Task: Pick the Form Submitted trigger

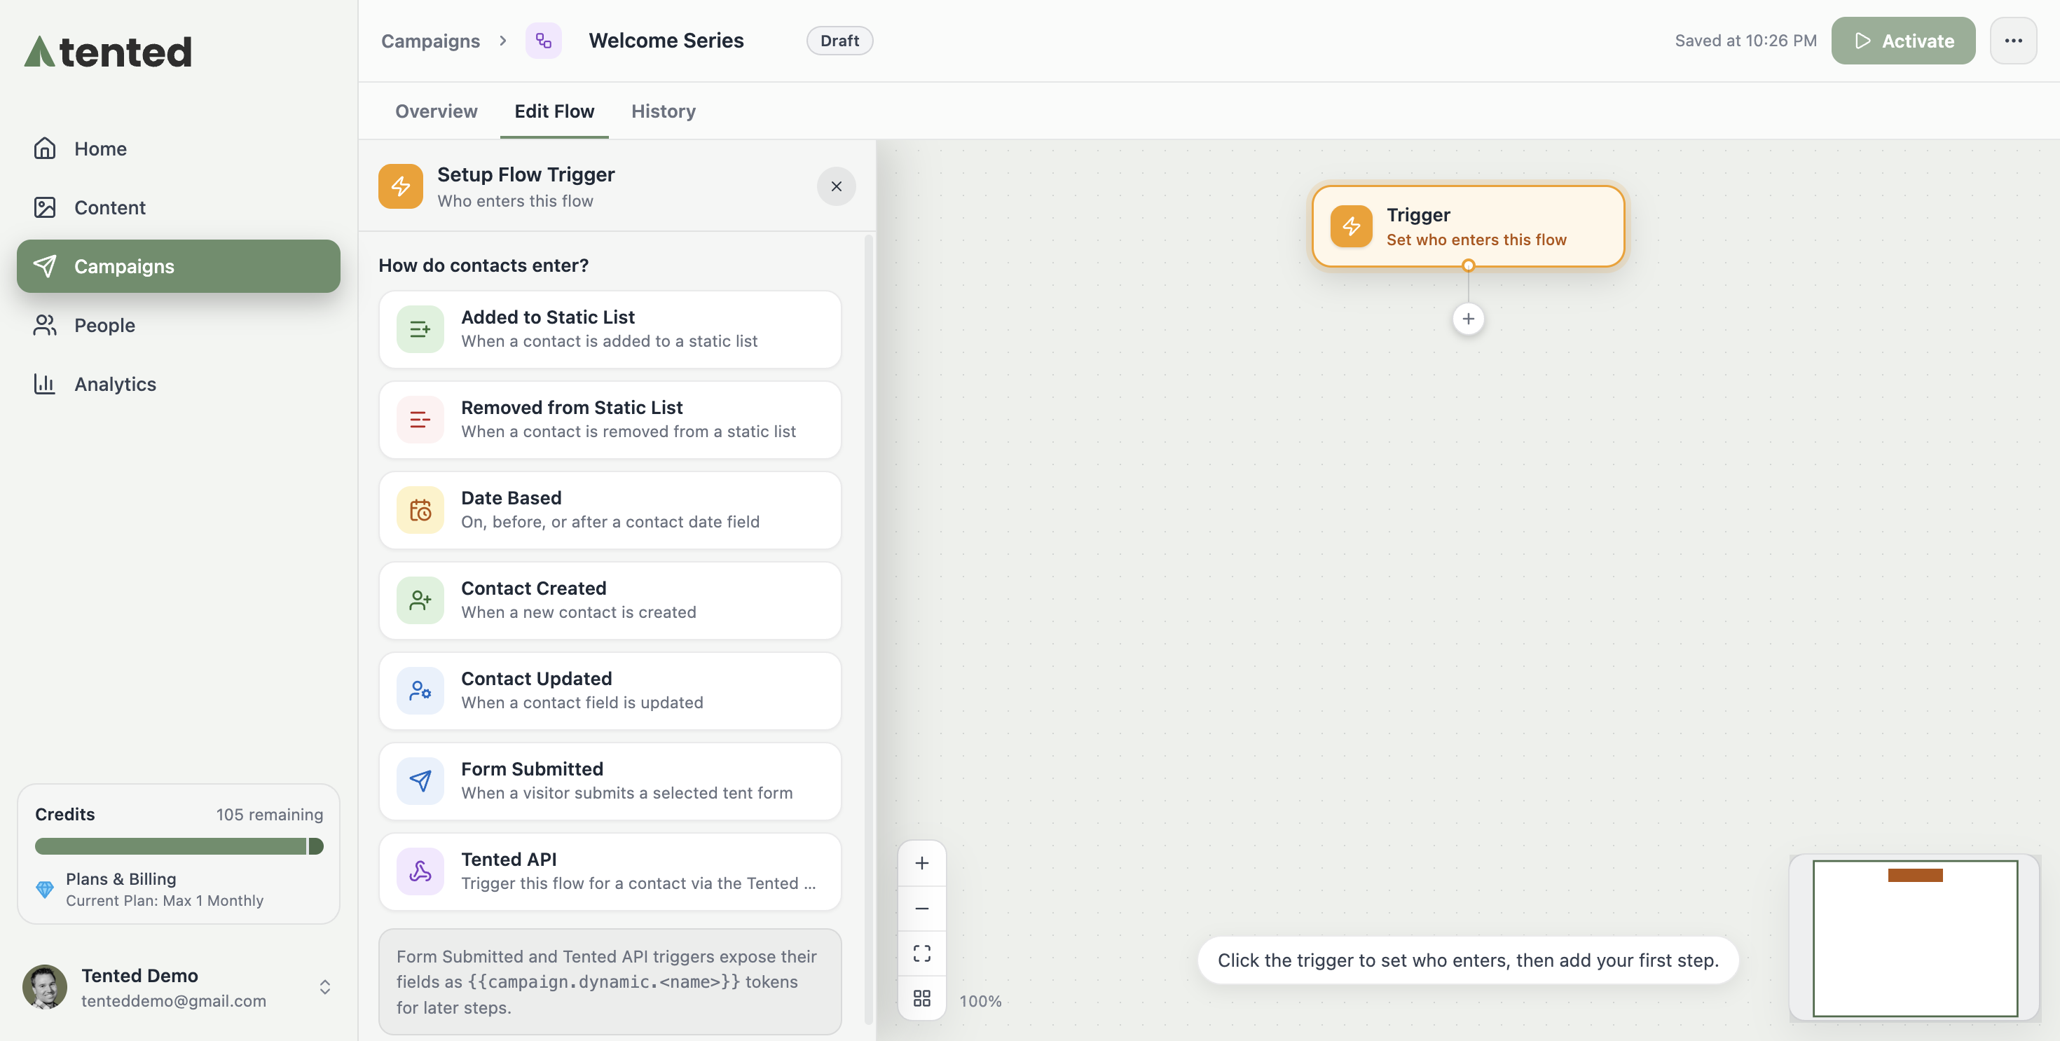Action: tap(610, 781)
